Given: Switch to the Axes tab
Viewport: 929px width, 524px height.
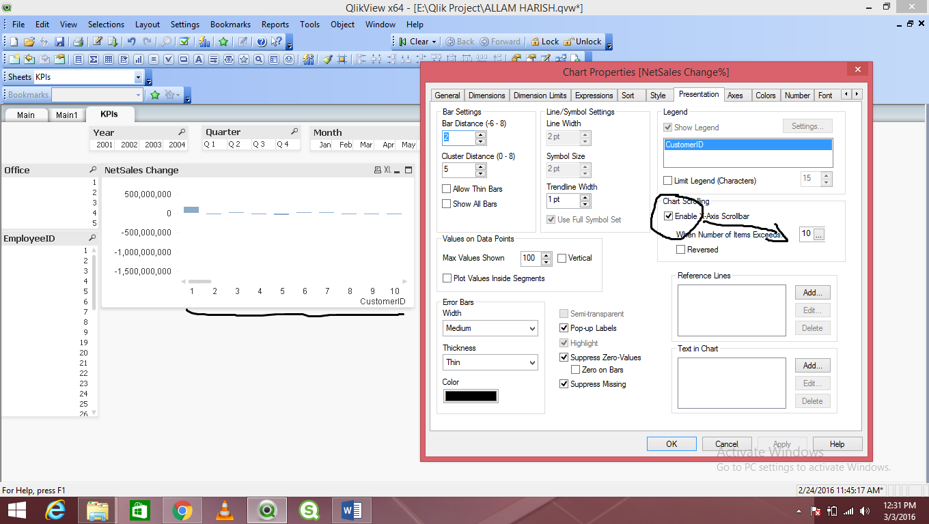Looking at the screenshot, I should [735, 96].
